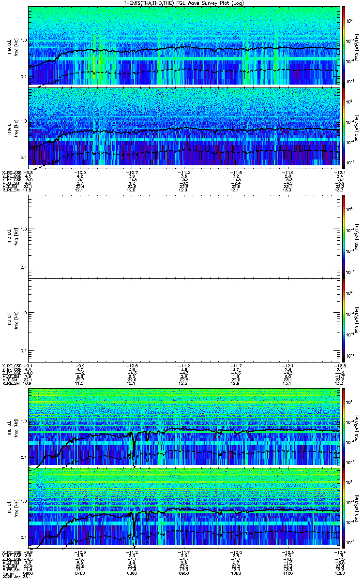Click the PSD color bar beside THE B-parallel
Image resolution: width=363 pixels, height=580 pixels.
pos(344,507)
